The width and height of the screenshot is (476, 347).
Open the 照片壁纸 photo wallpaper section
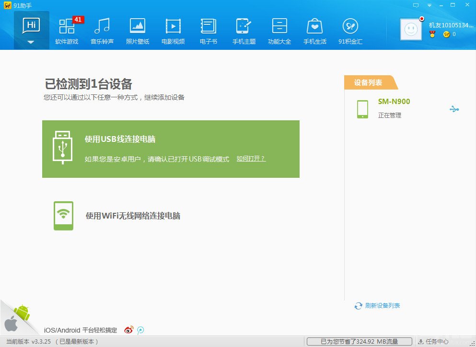click(137, 29)
